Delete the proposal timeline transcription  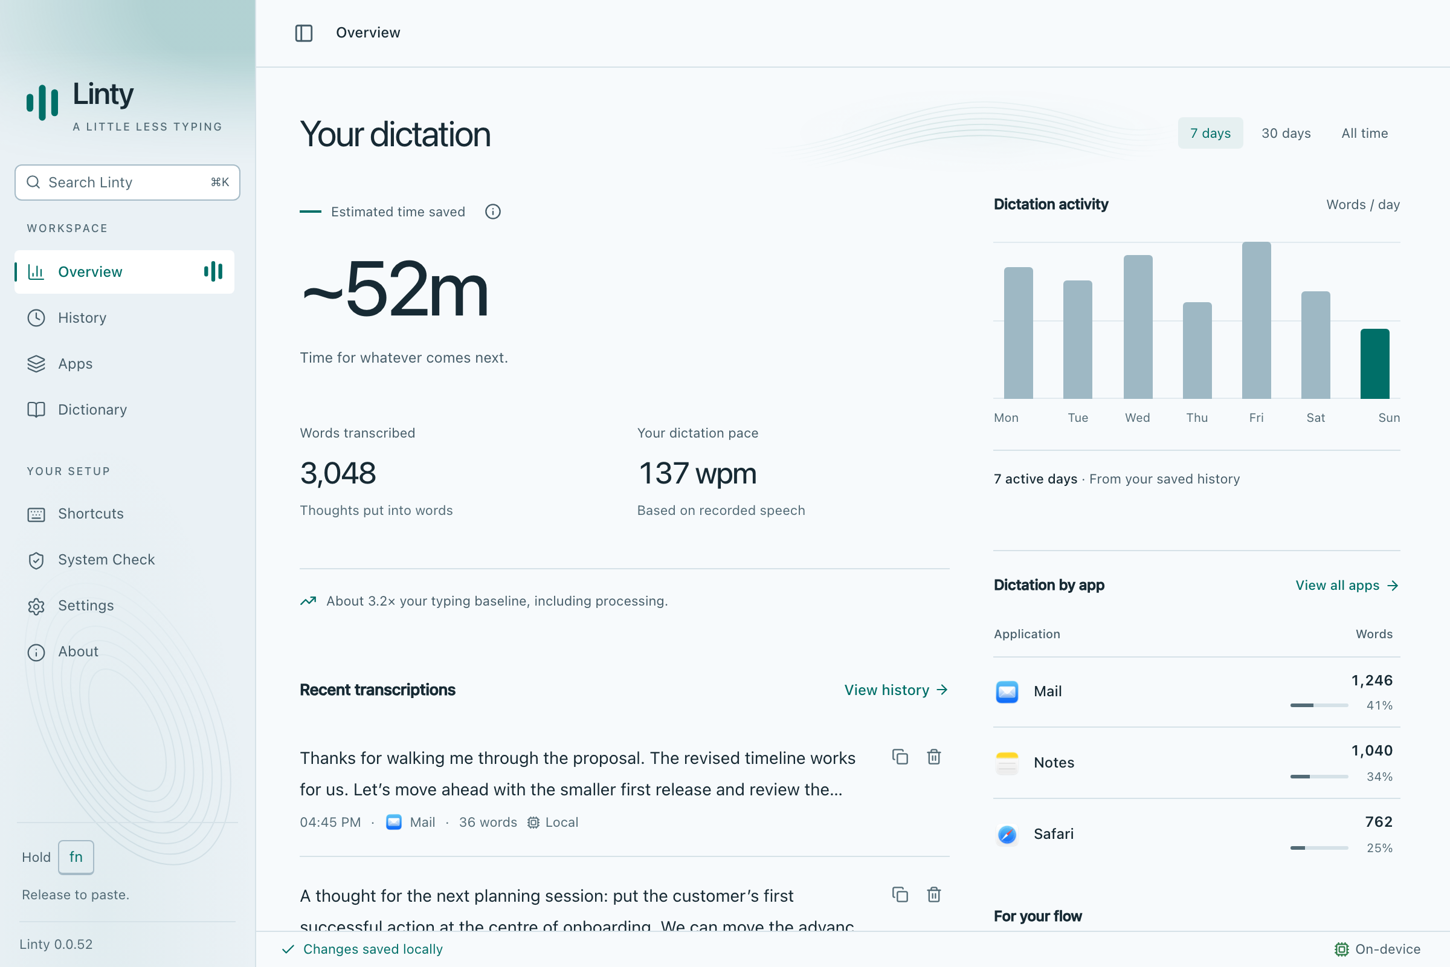[934, 757]
